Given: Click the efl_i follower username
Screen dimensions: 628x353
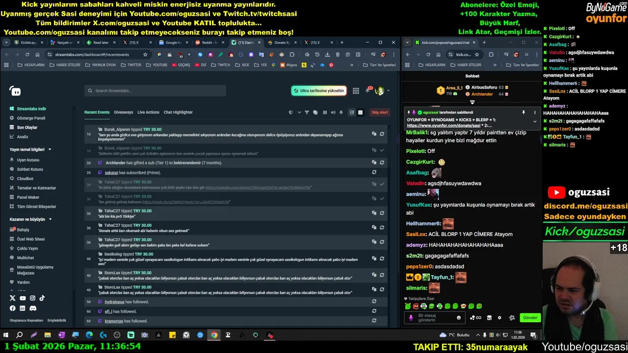Looking at the screenshot, I should pos(108,311).
